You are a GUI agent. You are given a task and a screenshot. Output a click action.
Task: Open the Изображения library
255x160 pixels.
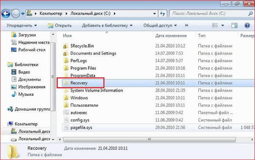point(28,87)
